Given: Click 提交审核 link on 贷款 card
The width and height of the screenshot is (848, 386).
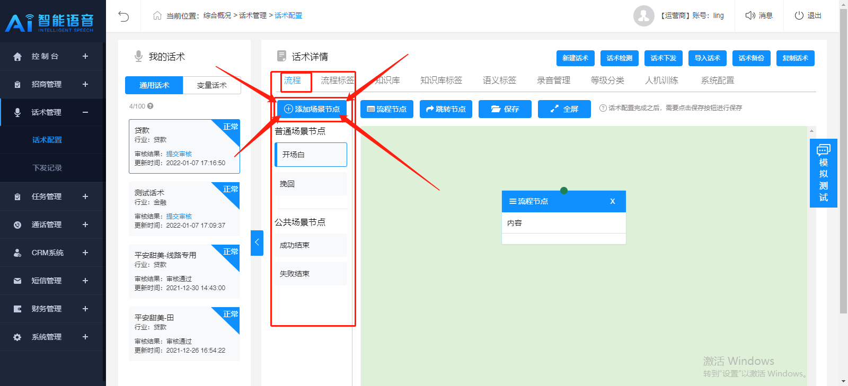Looking at the screenshot, I should pyautogui.click(x=179, y=154).
